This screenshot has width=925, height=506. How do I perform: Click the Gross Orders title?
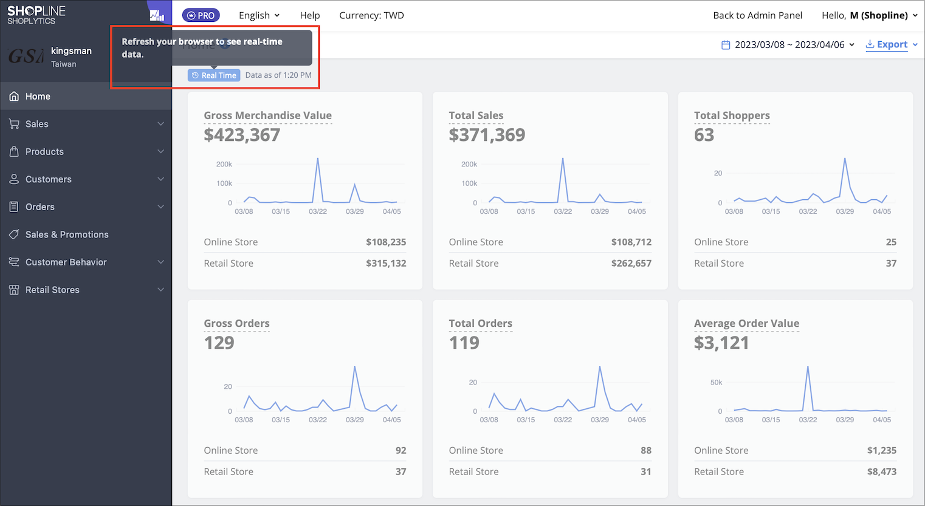[x=237, y=323]
